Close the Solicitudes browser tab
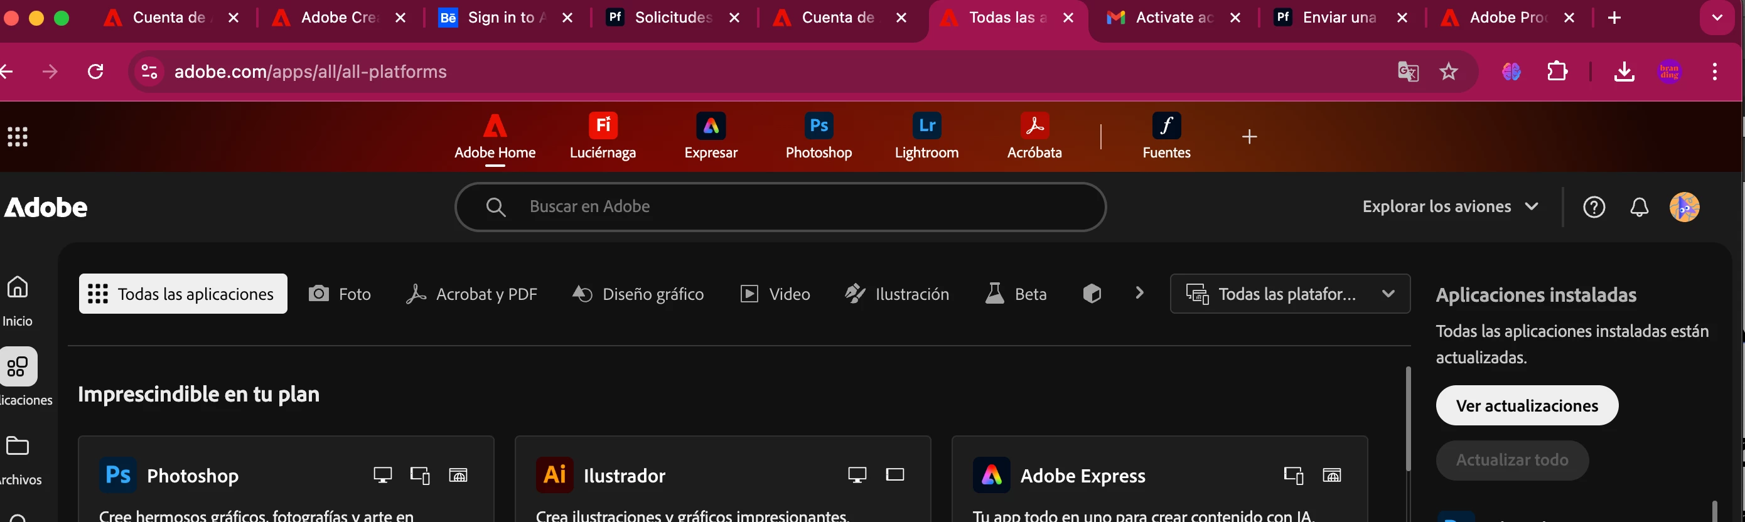 [734, 18]
